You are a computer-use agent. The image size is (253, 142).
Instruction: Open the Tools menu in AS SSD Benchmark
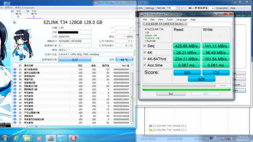tap(170, 19)
